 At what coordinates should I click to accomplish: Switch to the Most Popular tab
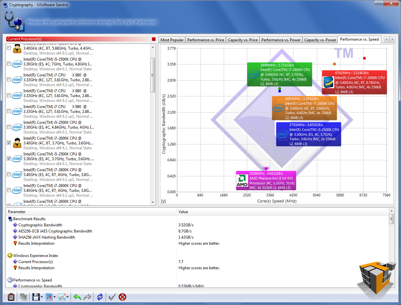pyautogui.click(x=172, y=40)
